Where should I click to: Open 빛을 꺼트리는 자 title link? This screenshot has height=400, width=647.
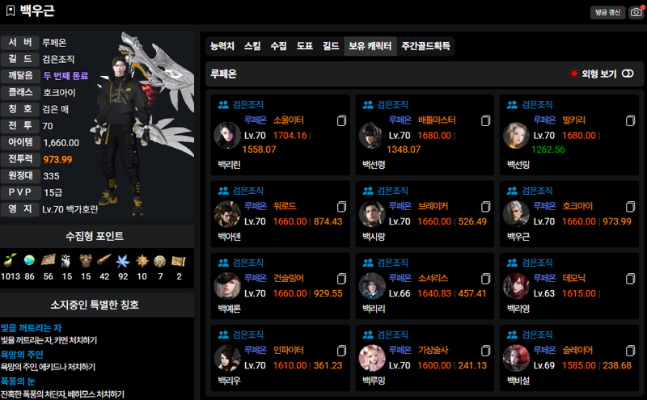pos(32,328)
